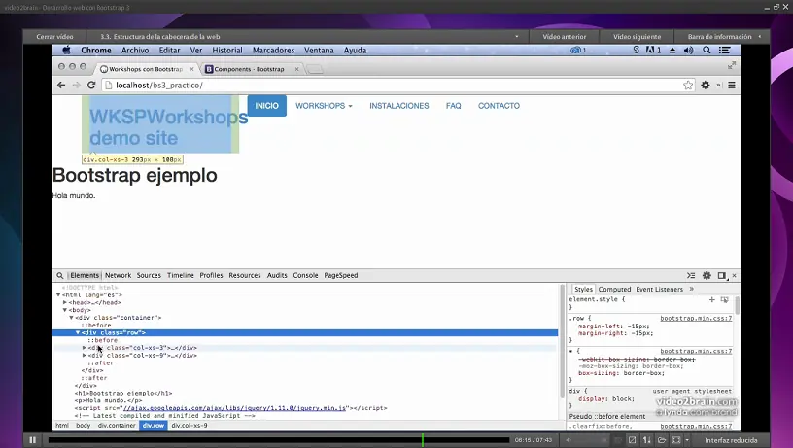Toggle the DevTools console drawer icon
This screenshot has width=793, height=448.
[x=691, y=276]
